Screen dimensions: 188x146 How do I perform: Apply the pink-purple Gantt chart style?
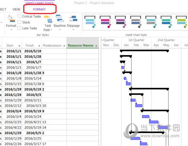105,22
